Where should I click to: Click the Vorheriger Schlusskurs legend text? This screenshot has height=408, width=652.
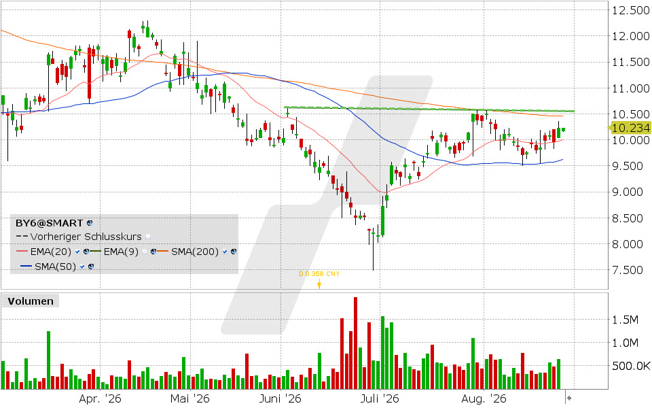click(x=86, y=237)
